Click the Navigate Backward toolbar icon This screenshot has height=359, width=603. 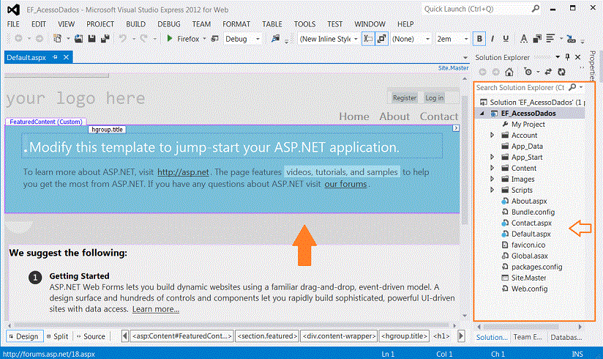[x=18, y=39]
